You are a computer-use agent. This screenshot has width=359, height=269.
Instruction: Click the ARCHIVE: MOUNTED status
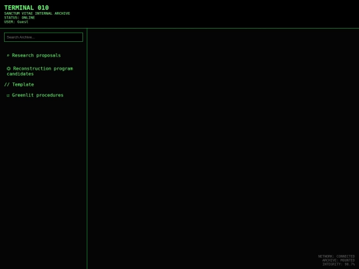[338, 260]
